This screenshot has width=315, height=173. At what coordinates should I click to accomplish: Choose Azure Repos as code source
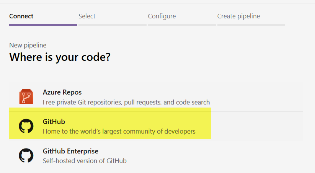tap(156, 97)
